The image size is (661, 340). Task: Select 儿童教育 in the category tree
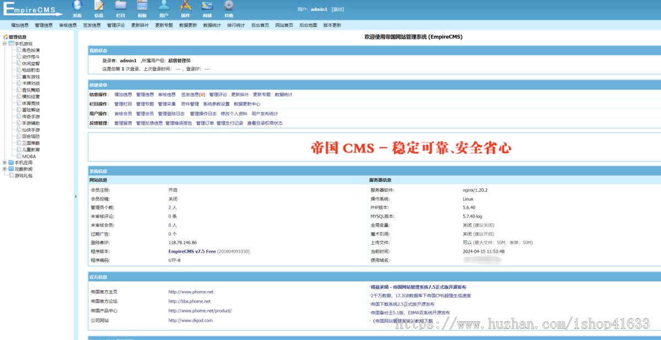(x=31, y=149)
